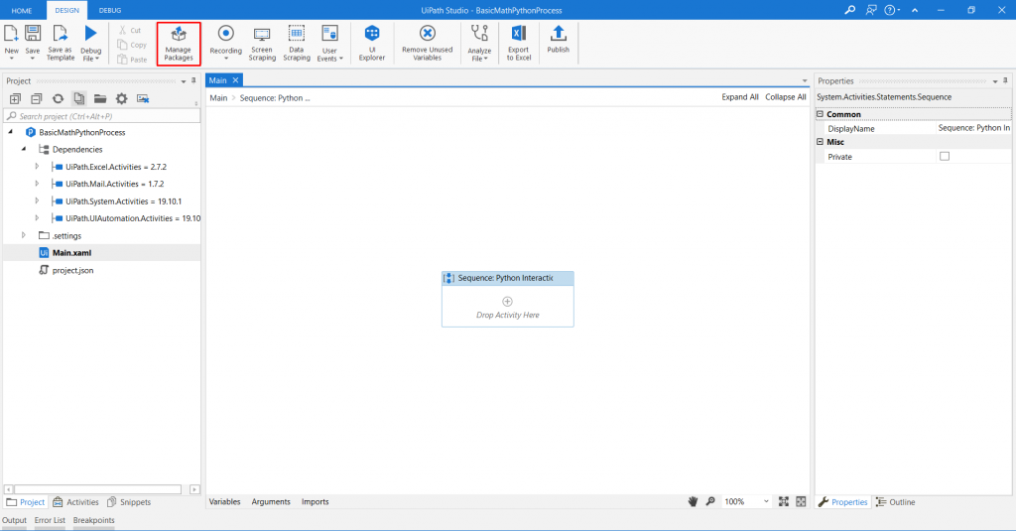The width and height of the screenshot is (1016, 531).
Task: Click the Drop Activity Here area
Action: (507, 308)
